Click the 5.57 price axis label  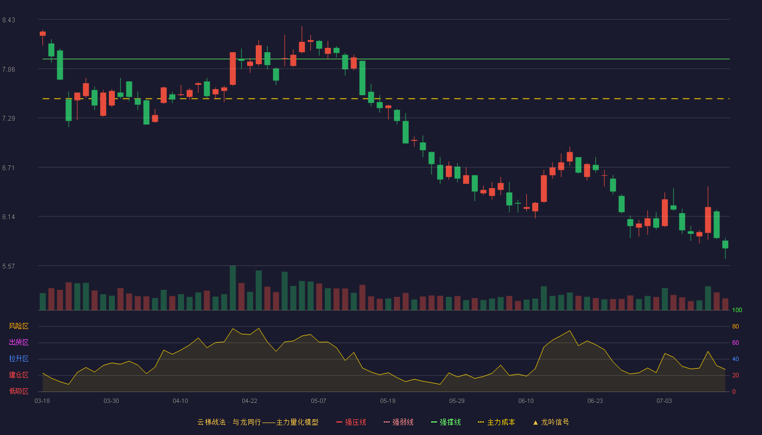click(x=8, y=266)
